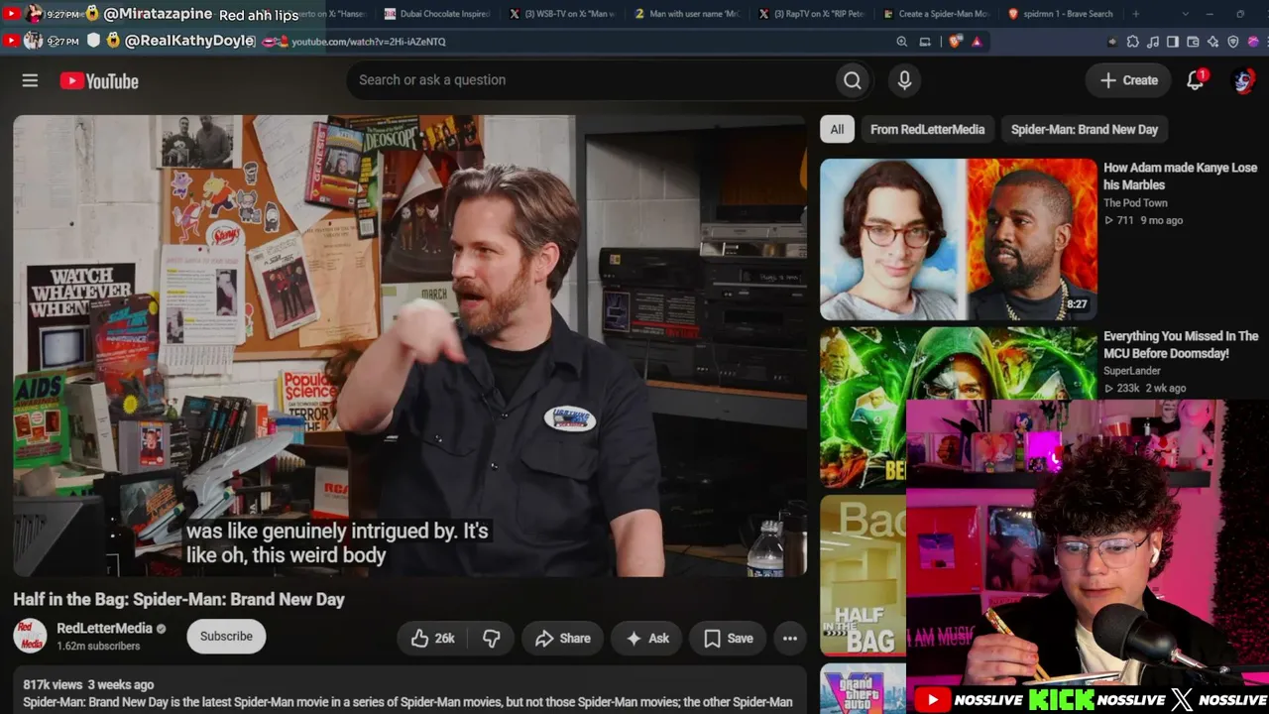Switch to the 'Create a Spider-Man' tab
The image size is (1269, 714).
click(x=935, y=14)
